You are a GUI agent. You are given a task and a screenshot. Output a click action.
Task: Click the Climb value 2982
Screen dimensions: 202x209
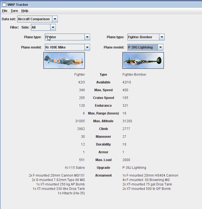pyautogui.click(x=81, y=129)
